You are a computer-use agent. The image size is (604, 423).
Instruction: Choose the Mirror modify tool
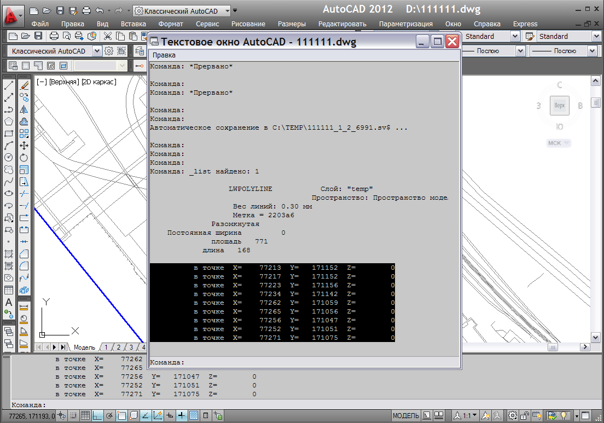point(24,110)
